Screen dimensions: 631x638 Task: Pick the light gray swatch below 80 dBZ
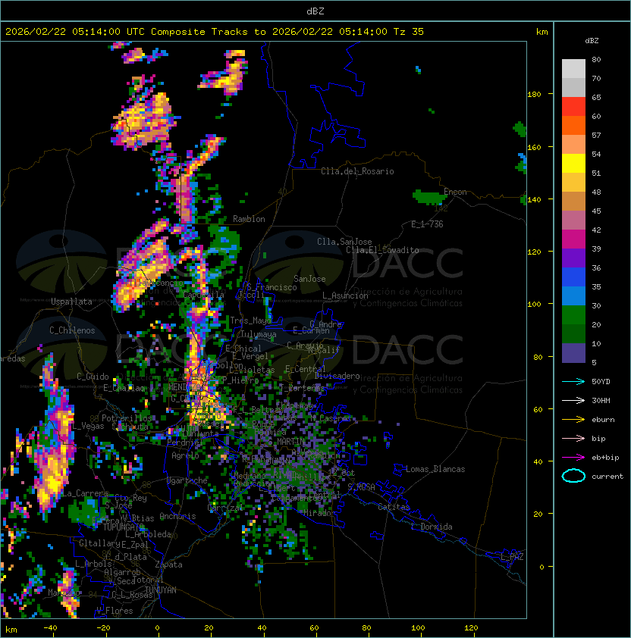coord(573,68)
